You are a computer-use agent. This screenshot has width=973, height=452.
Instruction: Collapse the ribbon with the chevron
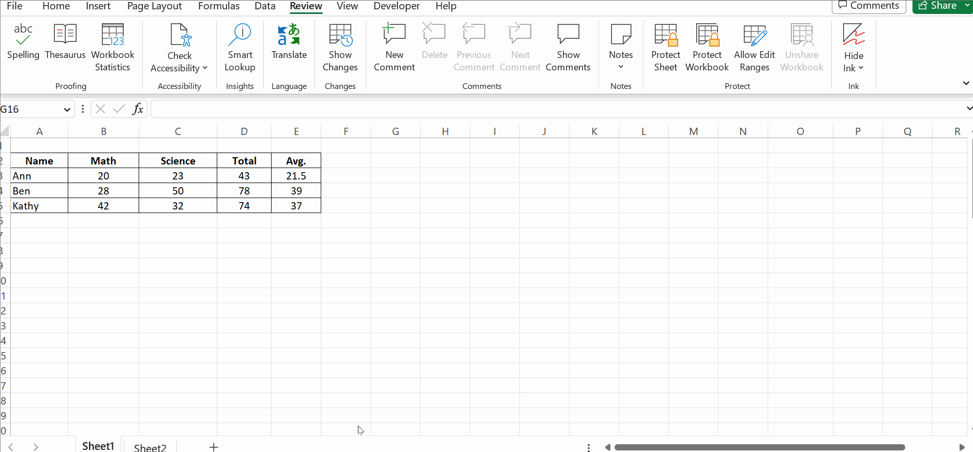[x=966, y=83]
